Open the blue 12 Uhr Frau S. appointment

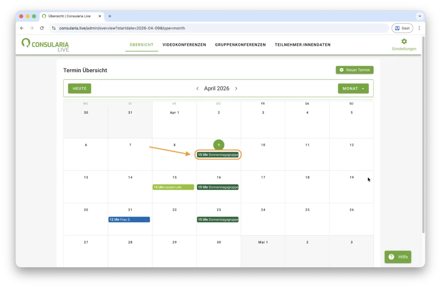tap(129, 220)
